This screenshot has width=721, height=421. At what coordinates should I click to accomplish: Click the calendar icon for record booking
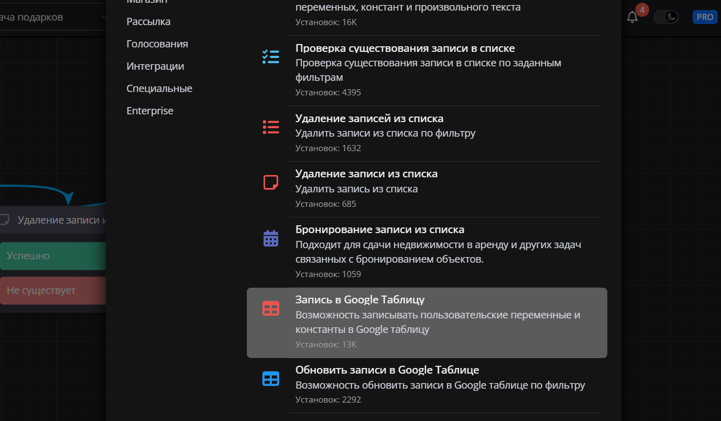(271, 238)
